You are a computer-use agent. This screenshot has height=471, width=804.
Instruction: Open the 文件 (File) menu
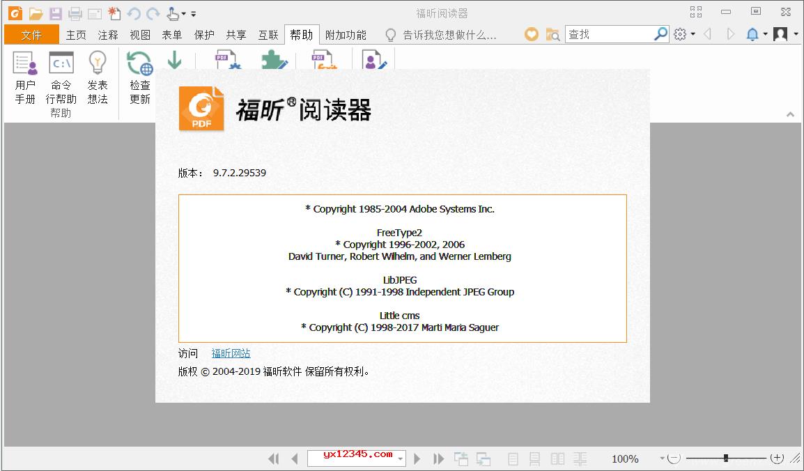point(31,35)
